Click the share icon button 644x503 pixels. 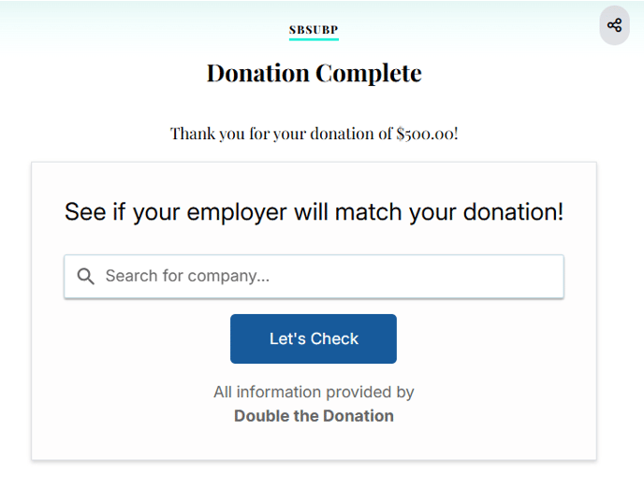point(614,25)
